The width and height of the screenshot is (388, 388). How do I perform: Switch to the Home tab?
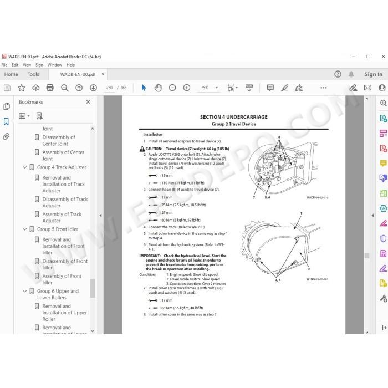pos(11,74)
